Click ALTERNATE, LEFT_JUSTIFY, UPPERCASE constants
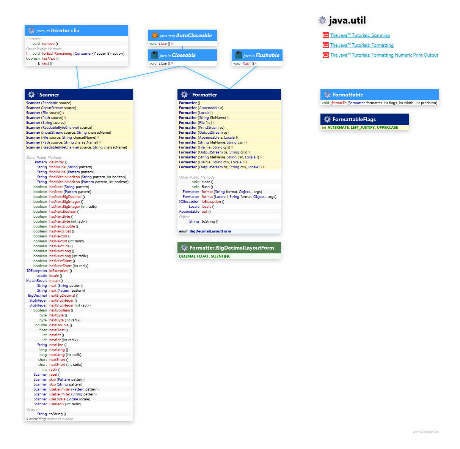 (x=363, y=128)
